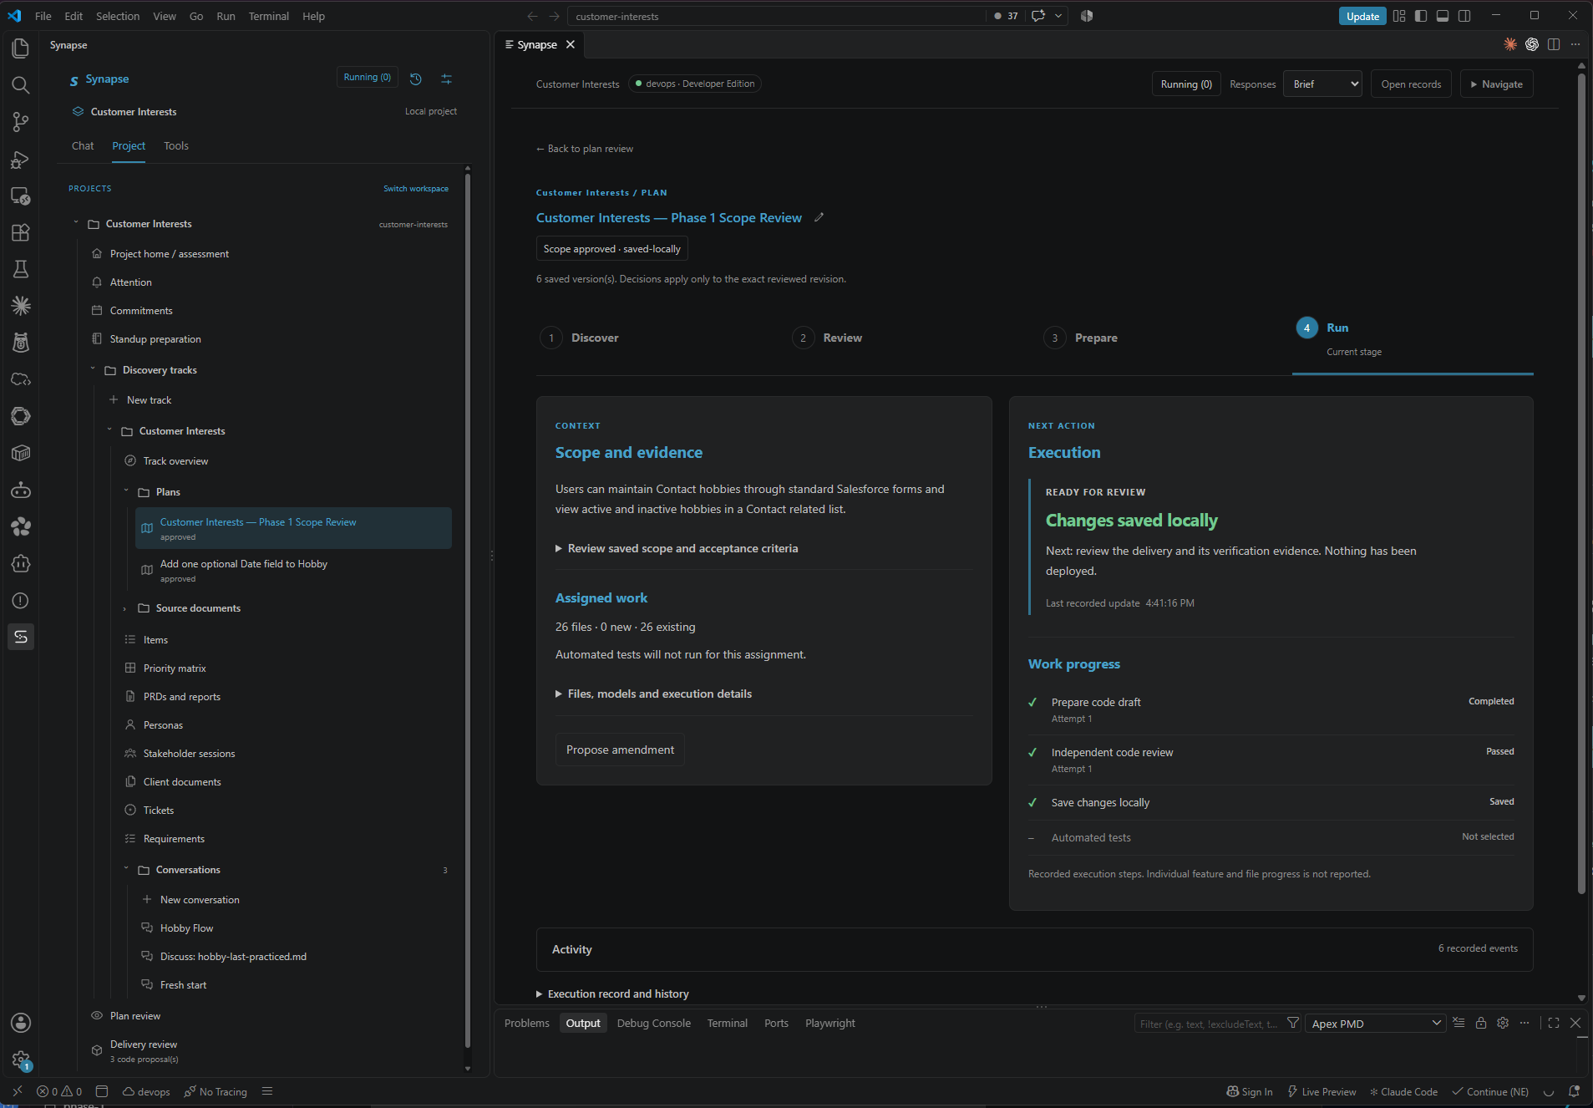Clear output with the list icon

click(1459, 1023)
